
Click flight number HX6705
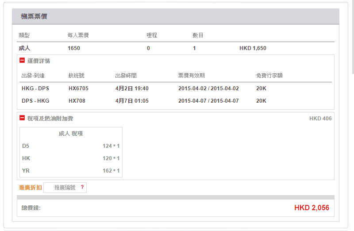[x=78, y=89]
